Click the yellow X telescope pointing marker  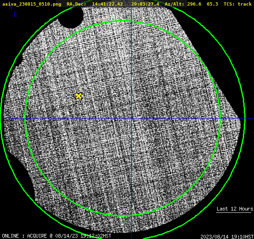point(79,96)
